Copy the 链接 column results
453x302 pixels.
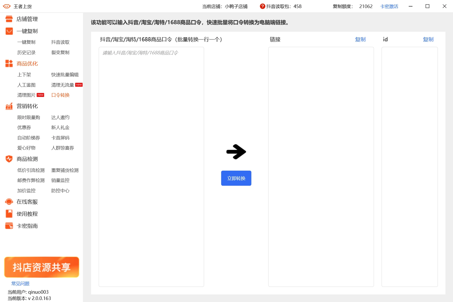tap(360, 40)
